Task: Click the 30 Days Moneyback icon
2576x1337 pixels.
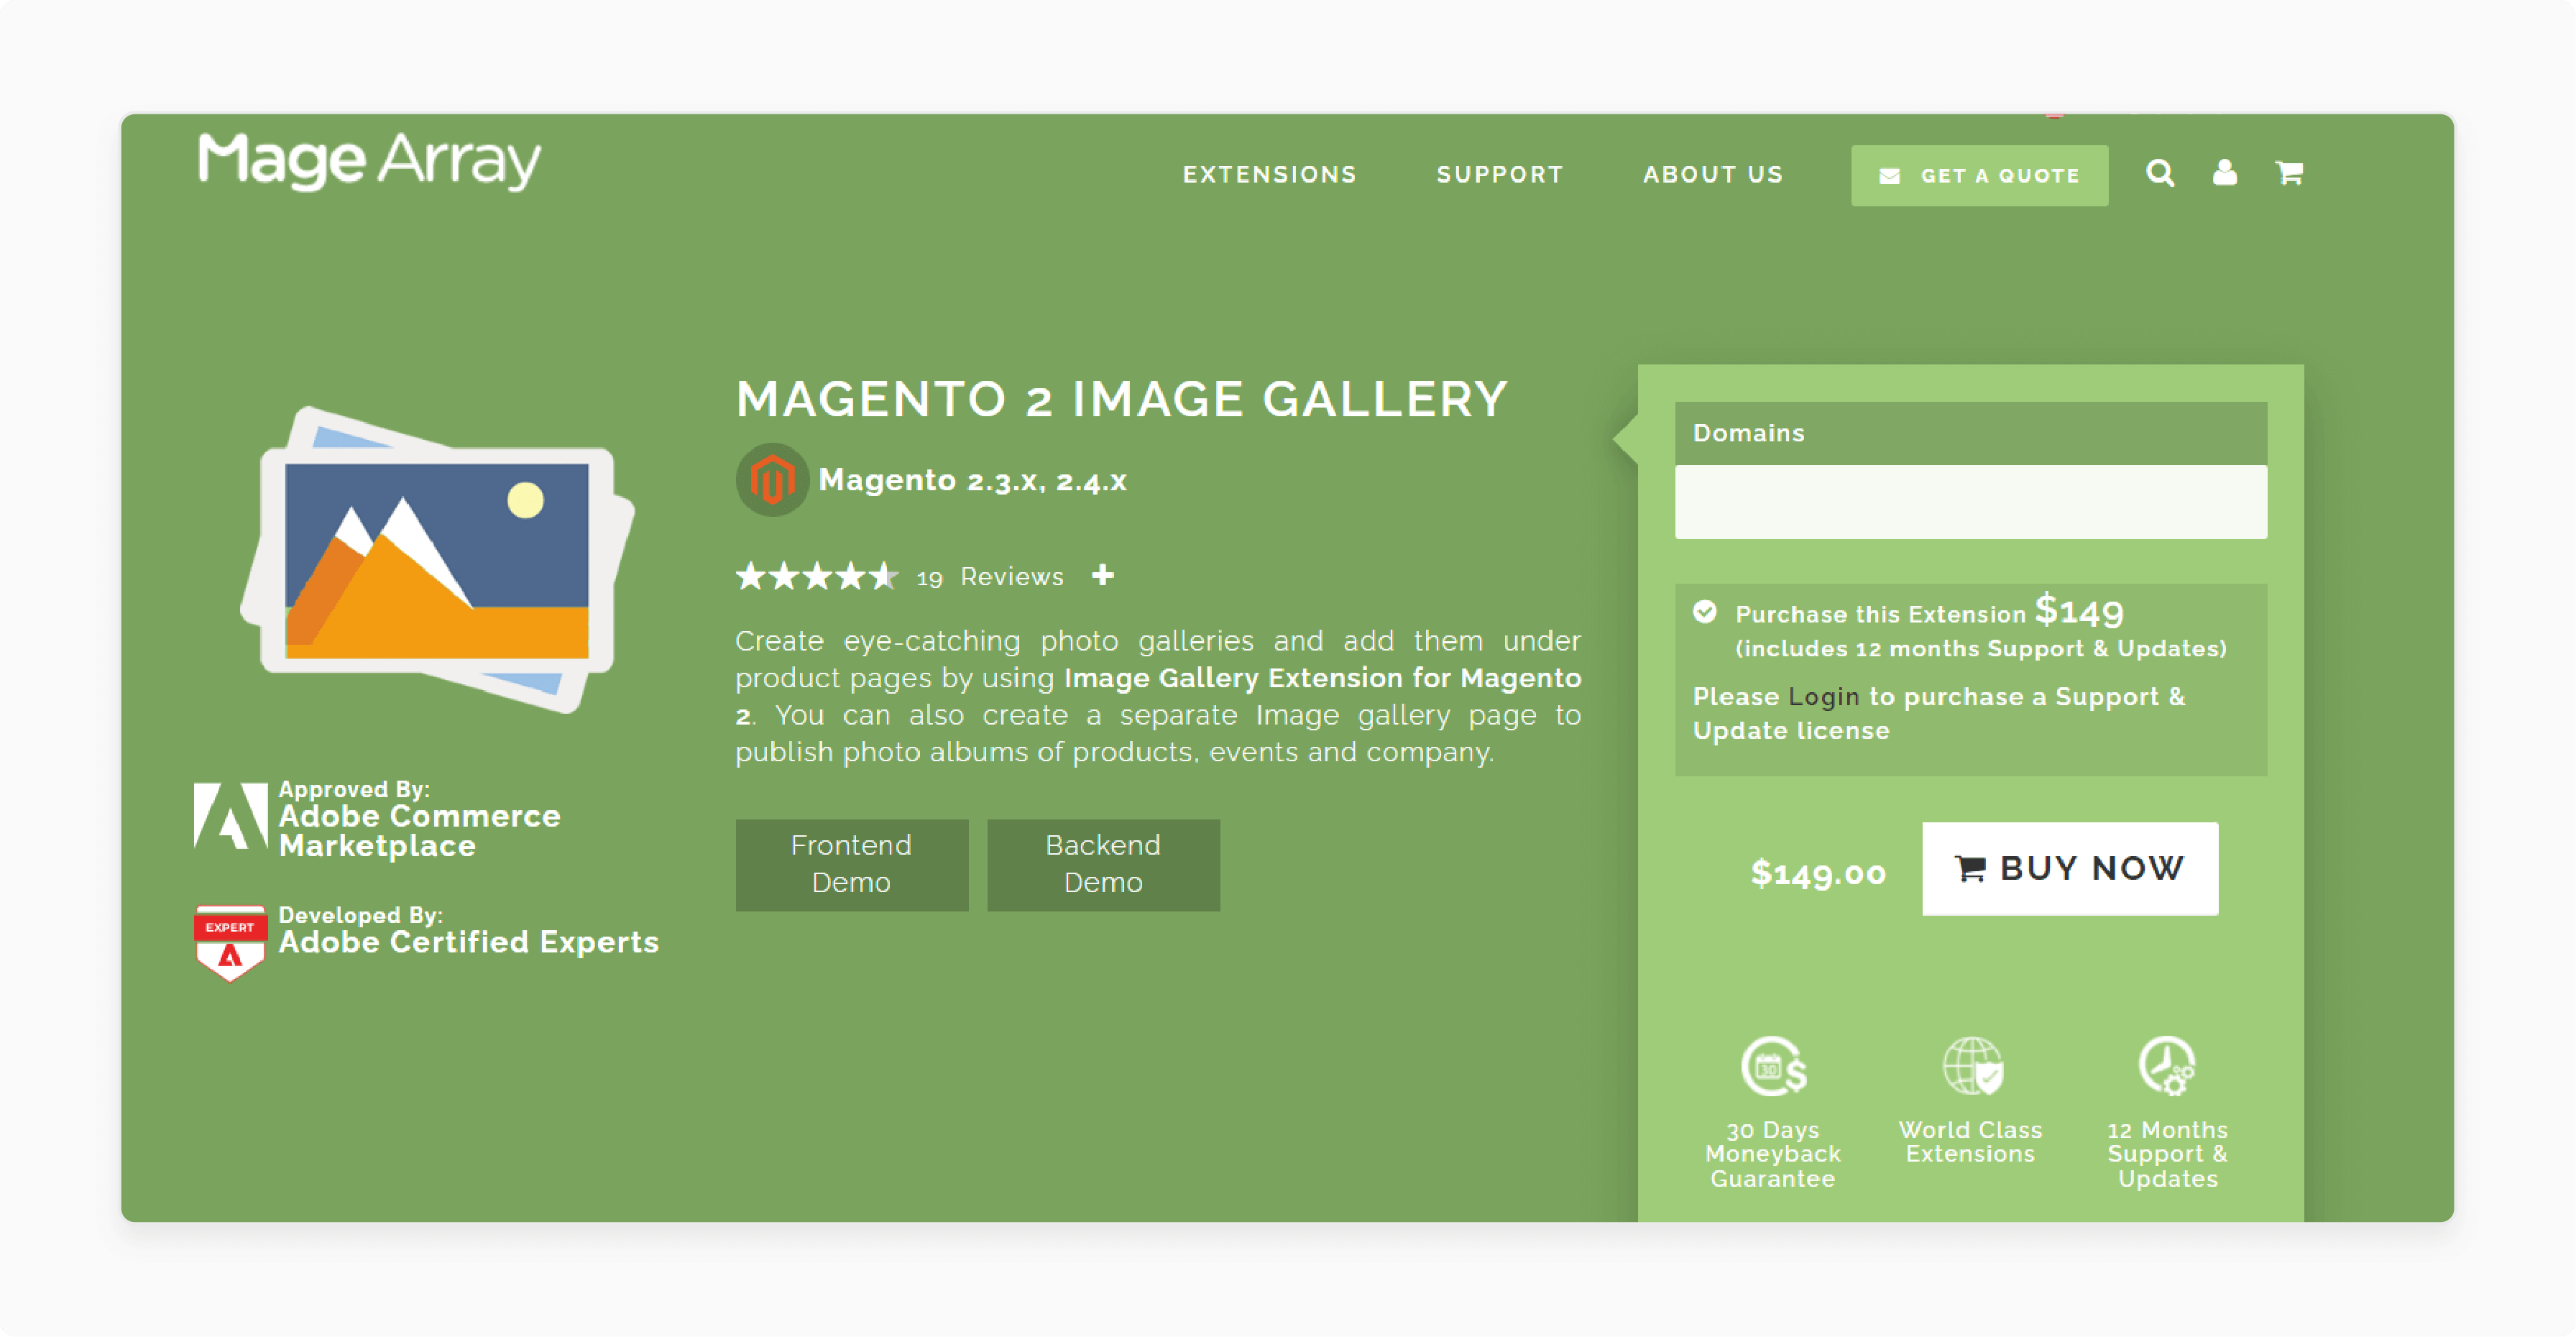Action: [x=1773, y=1066]
